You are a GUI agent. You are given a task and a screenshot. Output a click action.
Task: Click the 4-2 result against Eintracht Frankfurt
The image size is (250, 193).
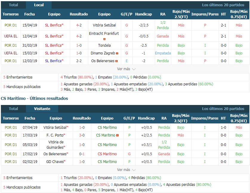tap(79, 36)
